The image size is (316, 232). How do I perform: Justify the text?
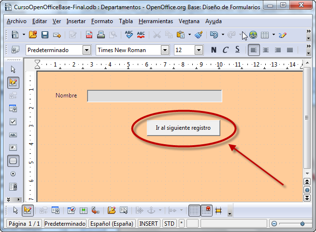tap(290, 50)
